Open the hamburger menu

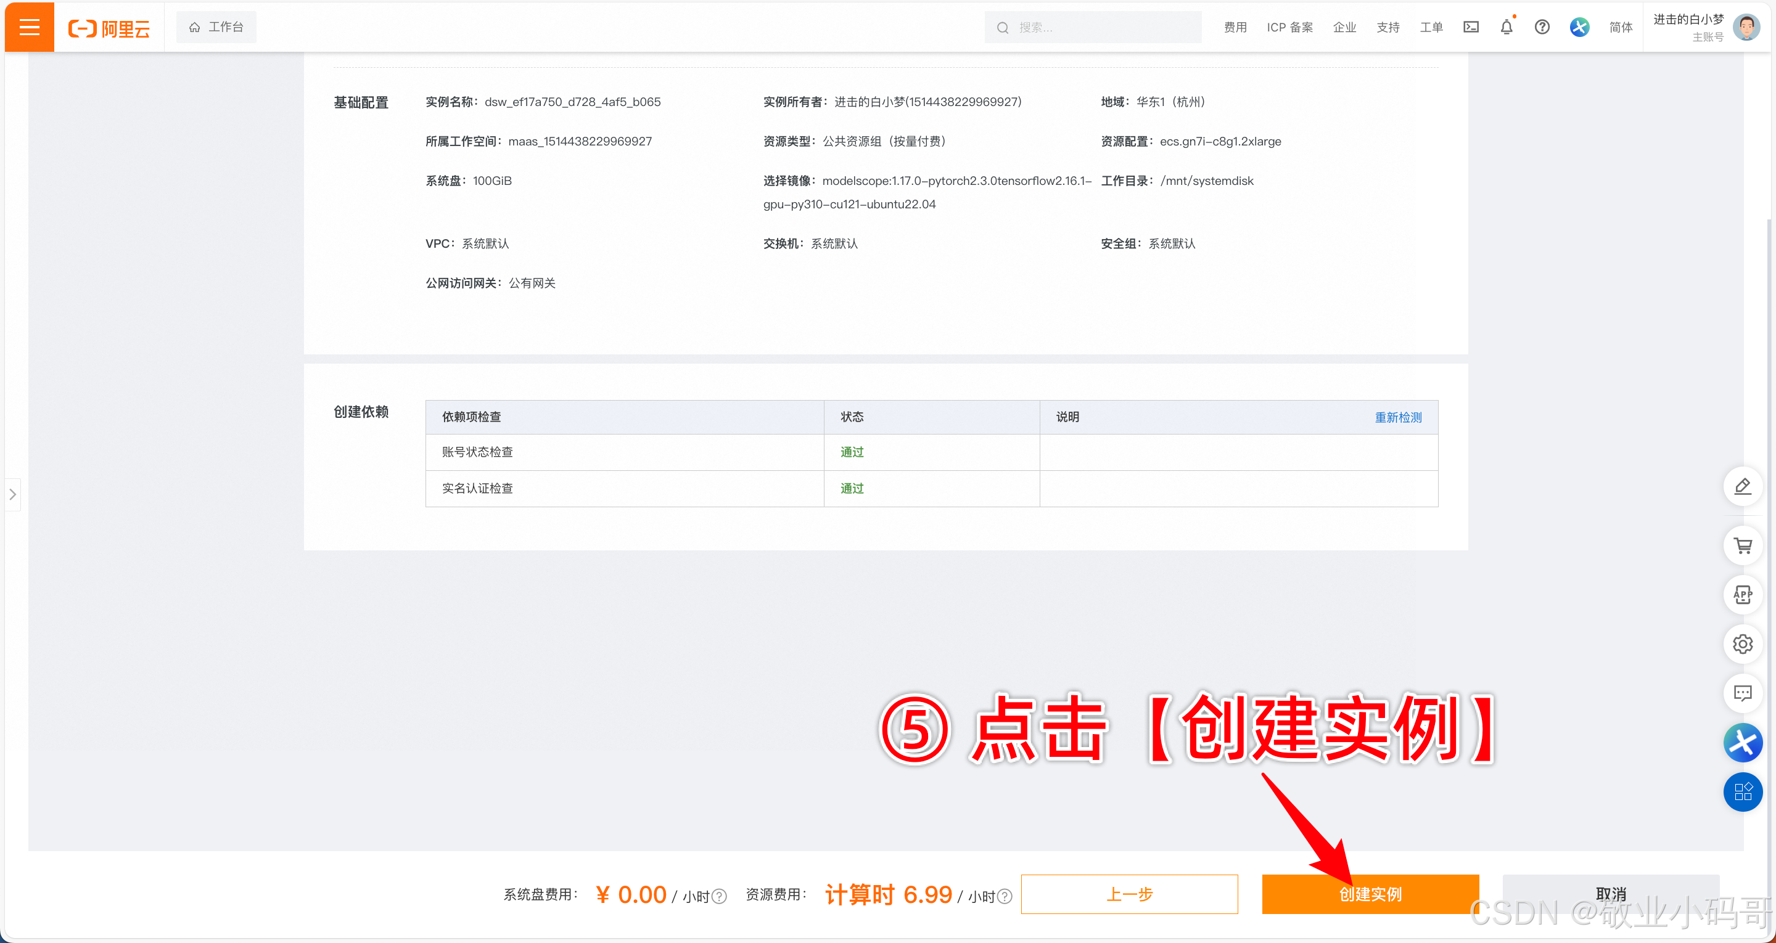[29, 27]
